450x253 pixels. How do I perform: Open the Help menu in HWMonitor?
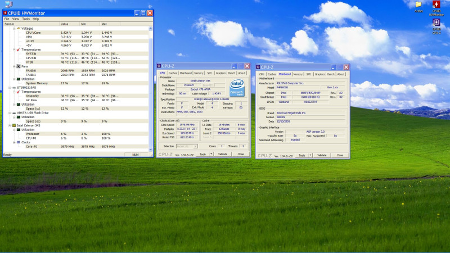tap(35, 19)
